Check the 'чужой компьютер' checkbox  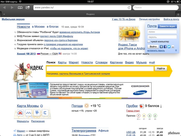[149, 41]
